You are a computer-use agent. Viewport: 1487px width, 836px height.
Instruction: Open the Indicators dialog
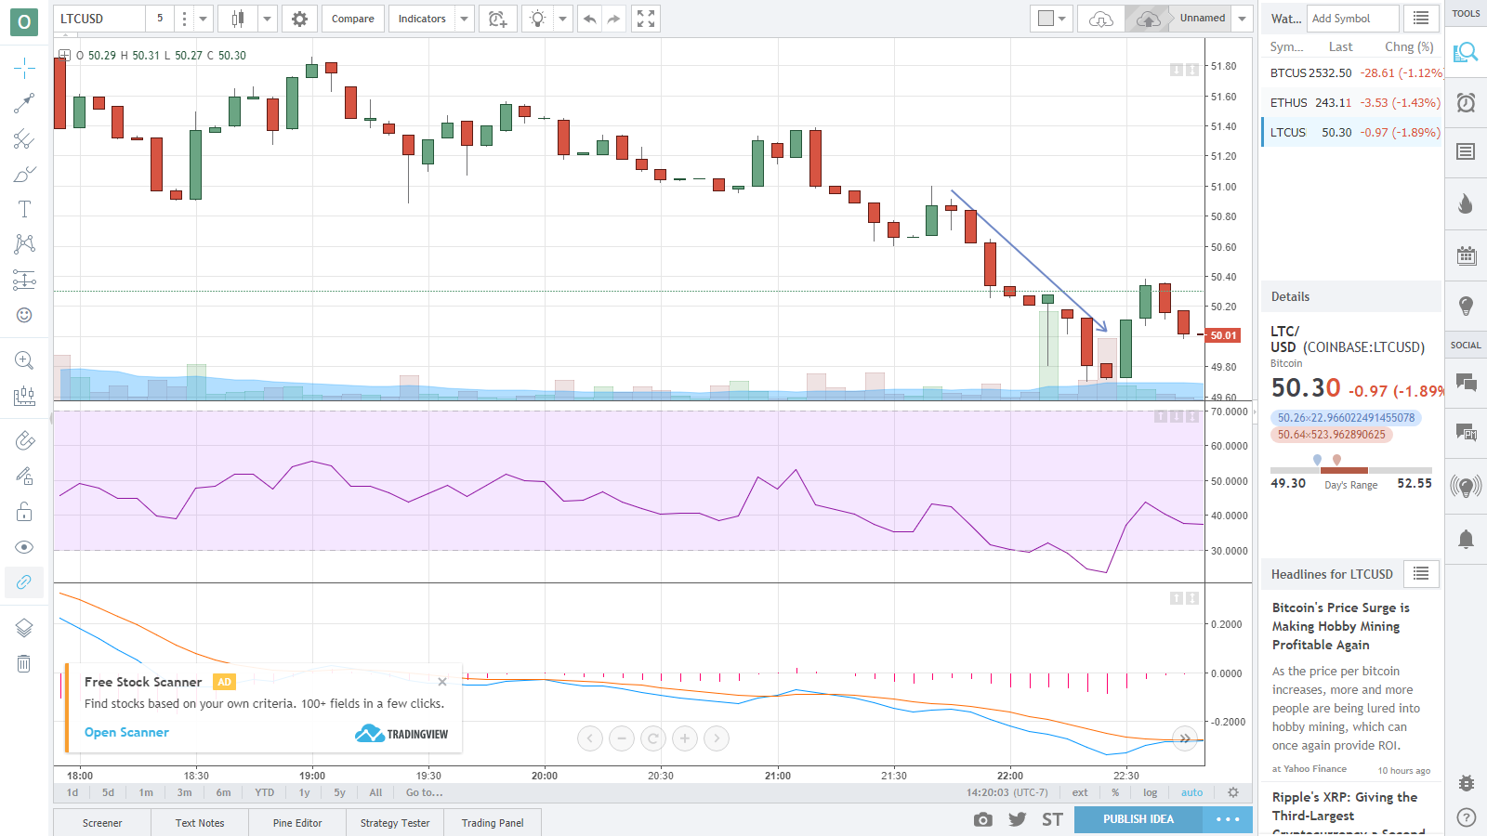[x=422, y=19]
